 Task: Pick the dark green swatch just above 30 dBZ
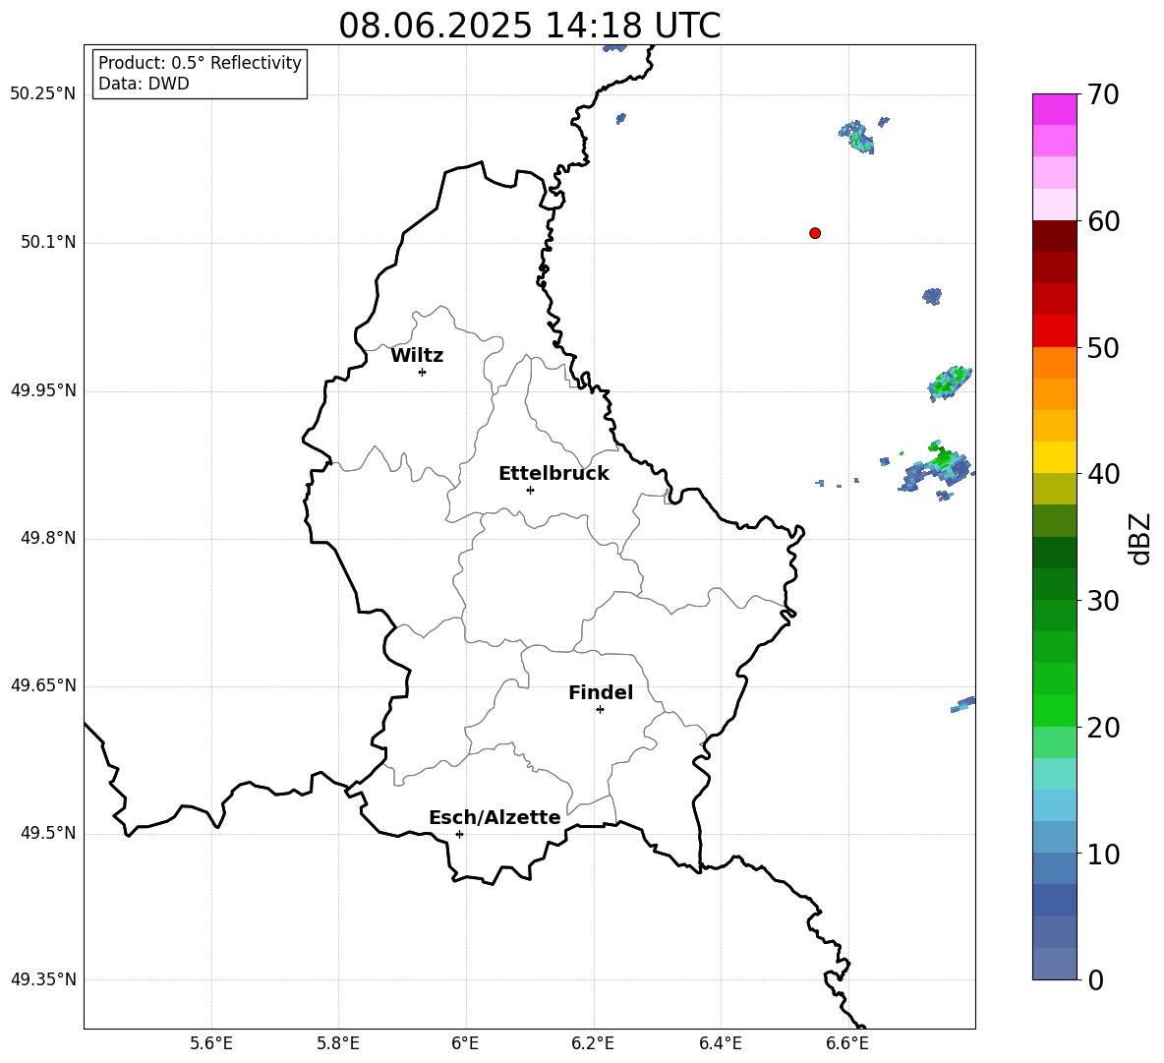click(1054, 584)
